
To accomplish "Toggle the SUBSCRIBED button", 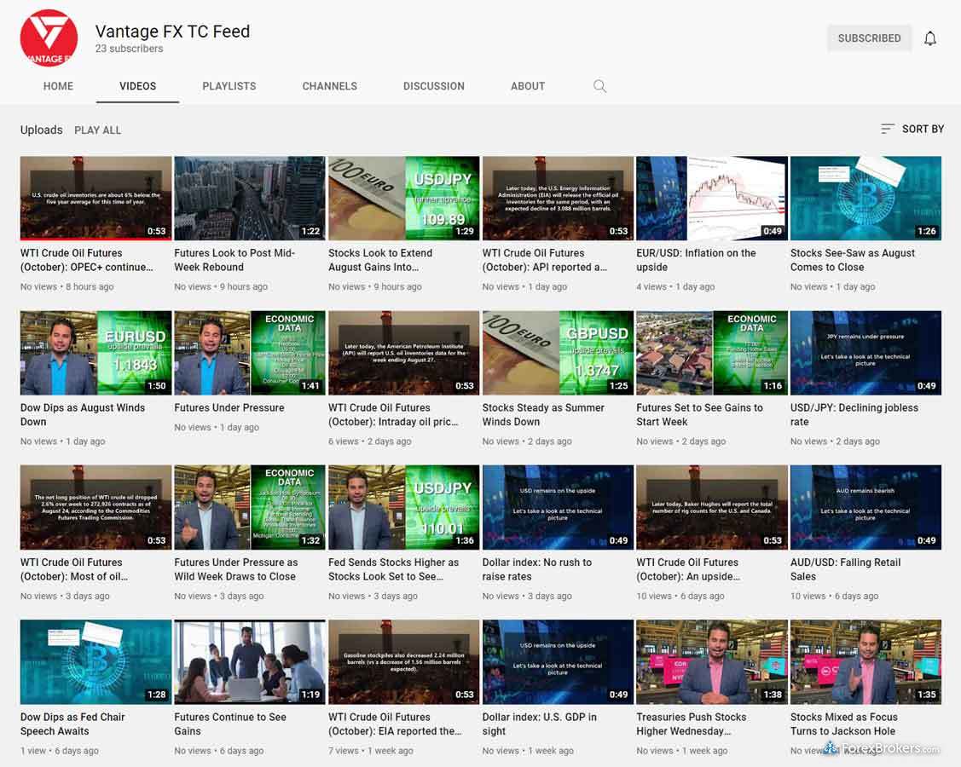I will point(868,38).
